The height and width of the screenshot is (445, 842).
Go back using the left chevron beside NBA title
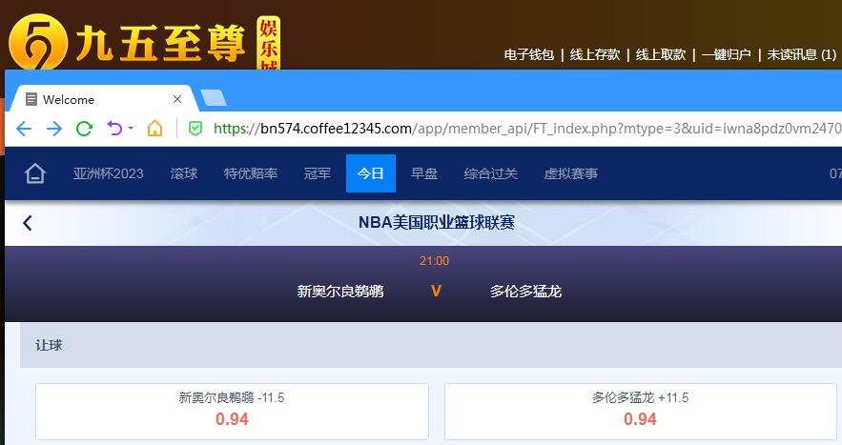pyautogui.click(x=28, y=223)
